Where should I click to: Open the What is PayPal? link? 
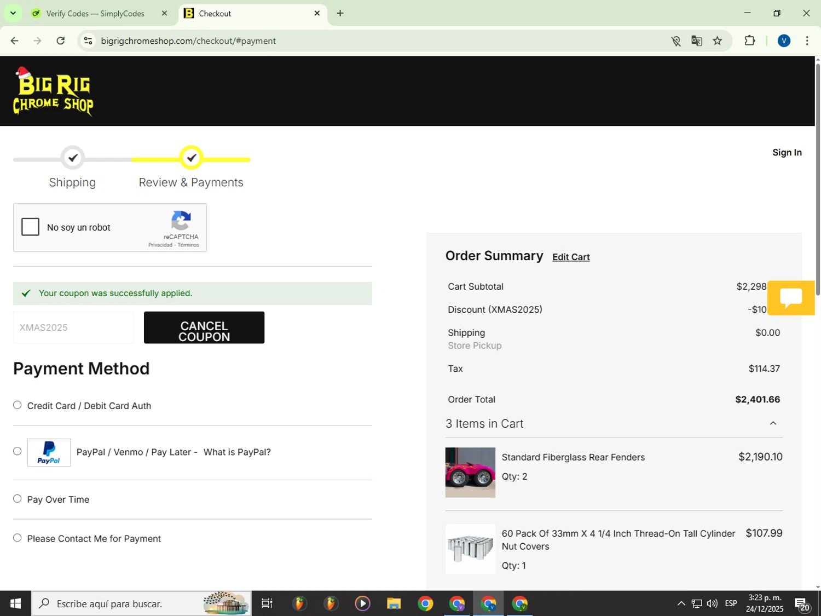(x=237, y=452)
